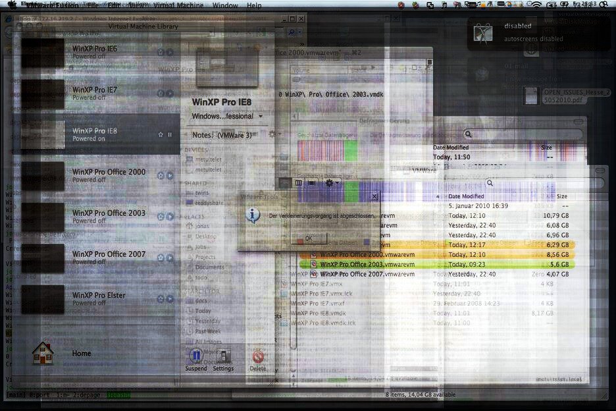Image resolution: width=616 pixels, height=411 pixels.
Task: Click the star icon on WinXP Pro Office 2007
Action: pyautogui.click(x=161, y=258)
